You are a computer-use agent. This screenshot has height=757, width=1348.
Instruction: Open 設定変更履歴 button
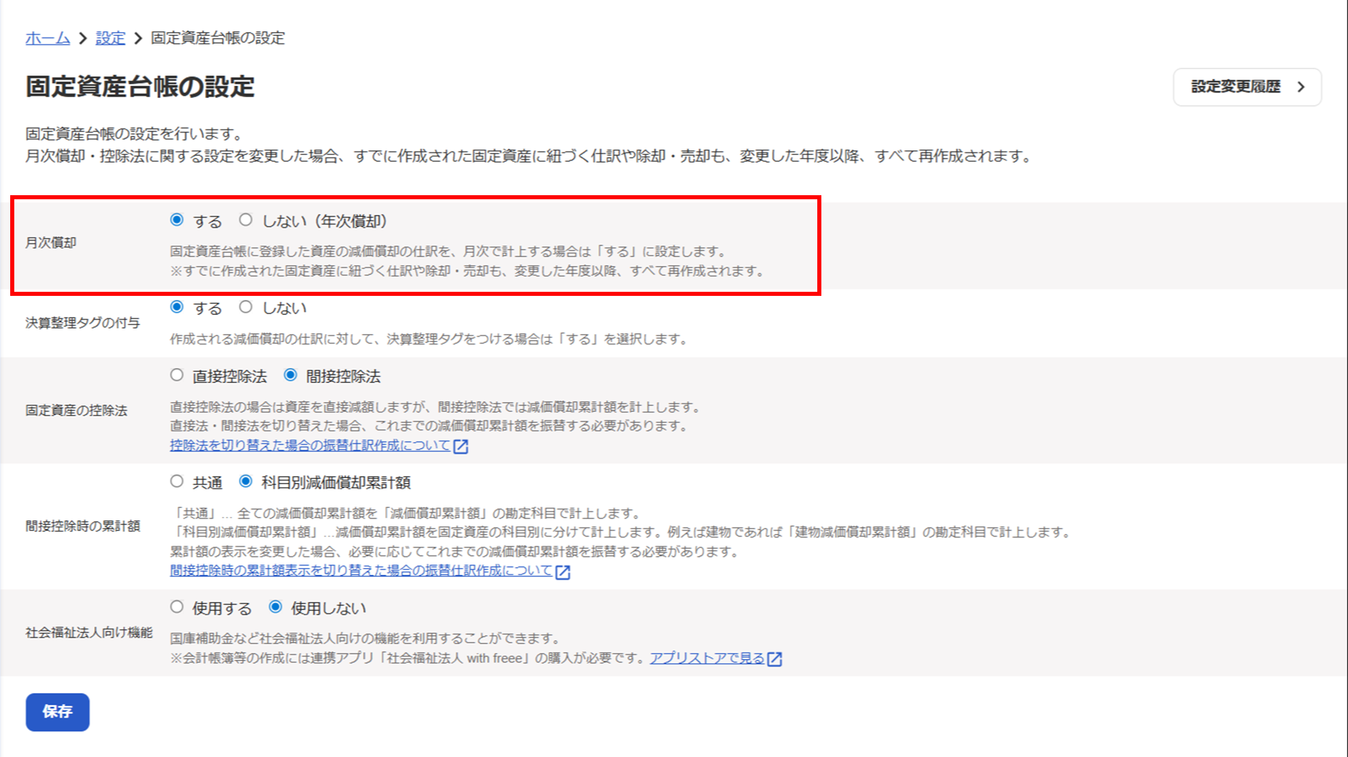point(1235,87)
